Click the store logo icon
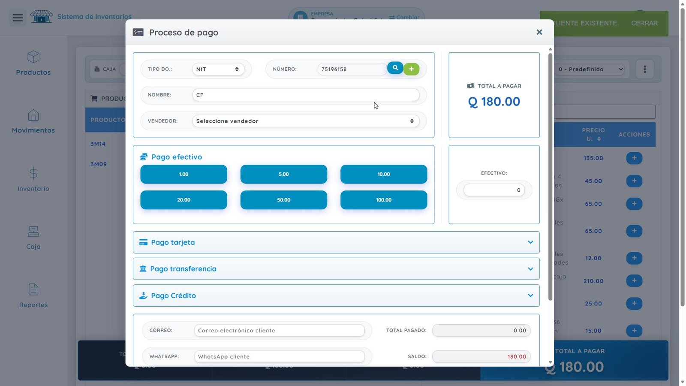Viewport: 686px width, 386px height. click(x=42, y=17)
